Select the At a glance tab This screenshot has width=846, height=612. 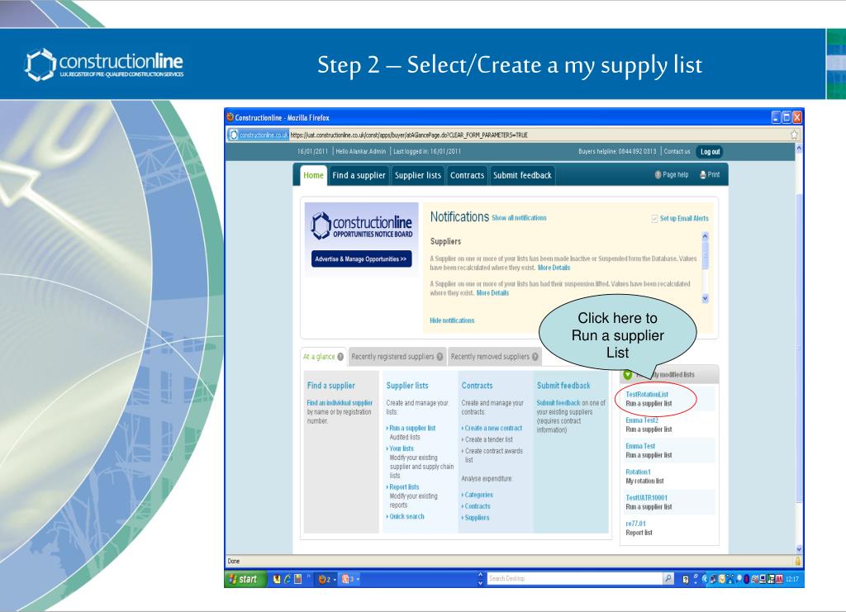(x=323, y=357)
